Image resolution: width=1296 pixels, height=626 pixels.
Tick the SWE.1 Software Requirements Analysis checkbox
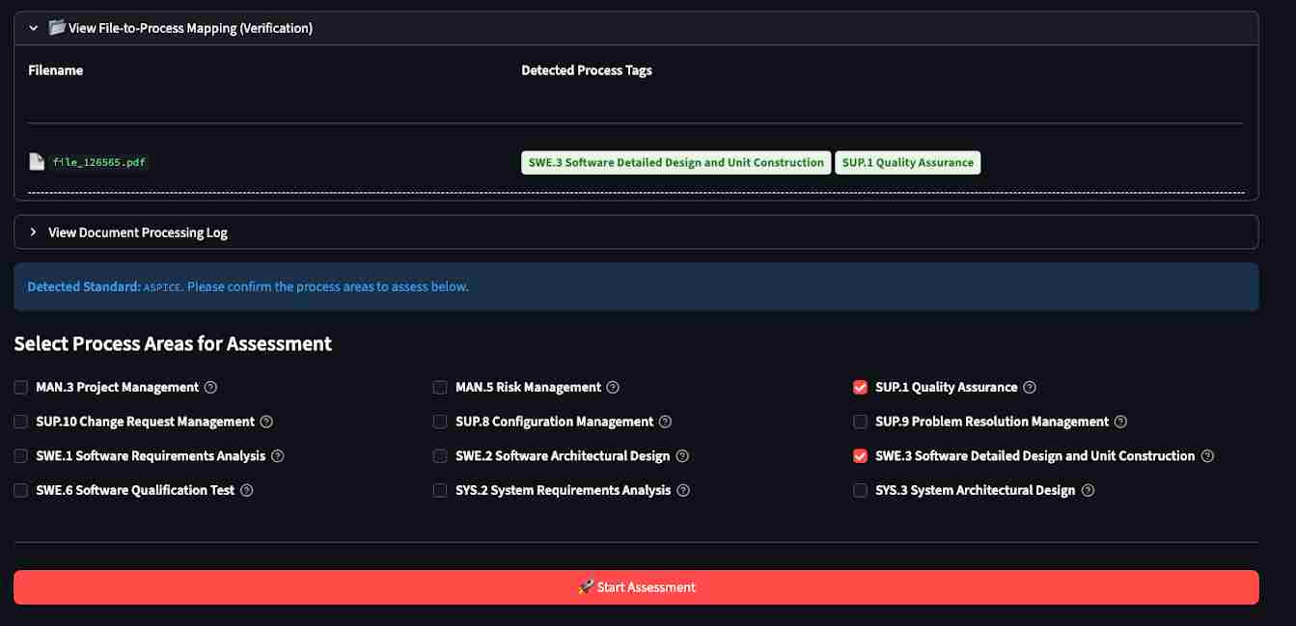21,456
